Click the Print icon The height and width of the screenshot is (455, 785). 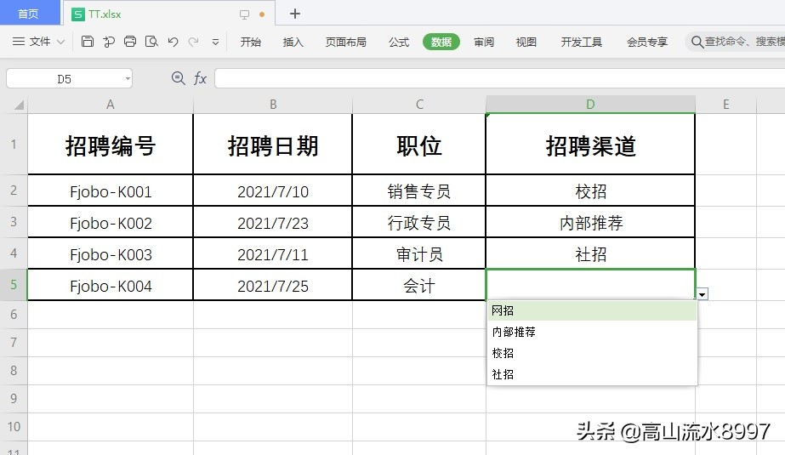coord(130,42)
